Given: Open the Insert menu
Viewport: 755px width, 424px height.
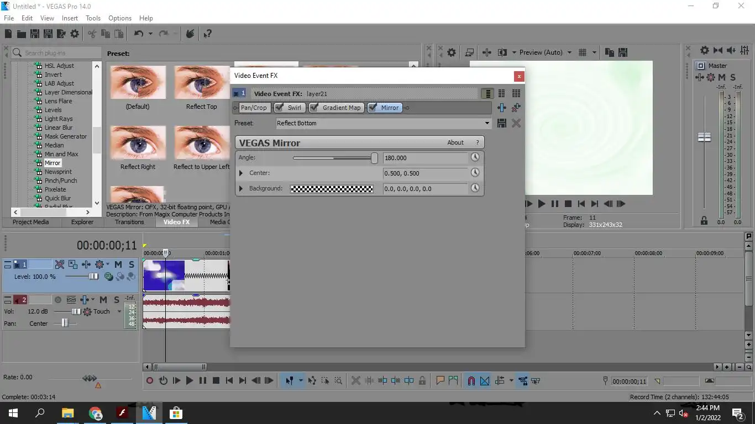Looking at the screenshot, I should (70, 18).
